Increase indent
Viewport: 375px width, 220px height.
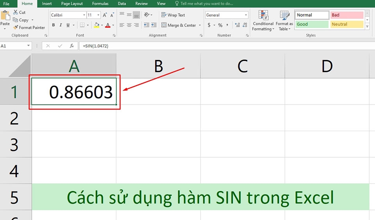[154, 25]
